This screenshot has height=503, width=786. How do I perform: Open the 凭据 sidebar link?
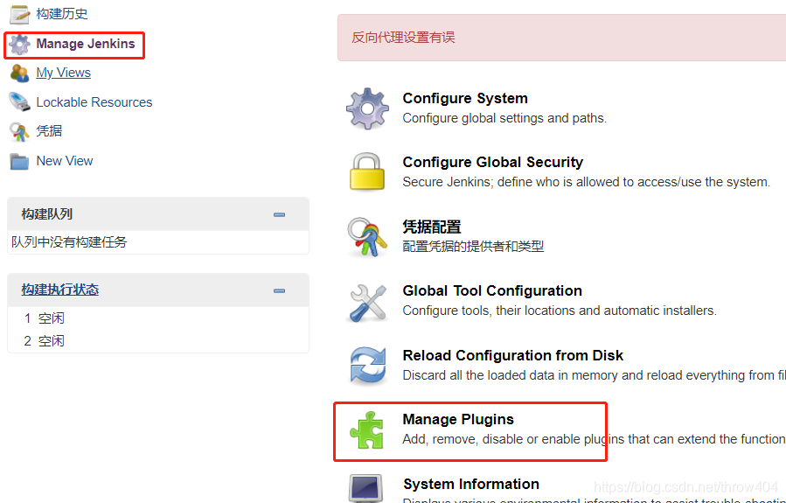point(49,131)
